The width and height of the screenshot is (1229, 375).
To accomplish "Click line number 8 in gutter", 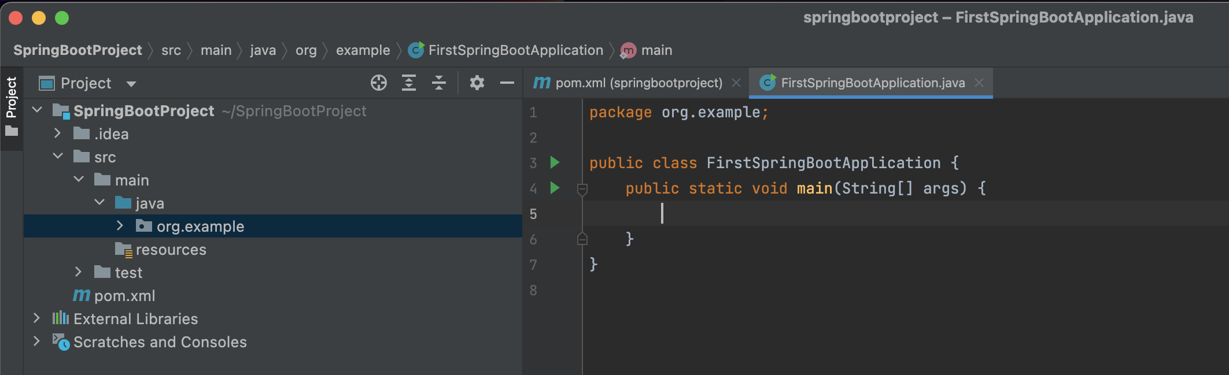I will [533, 290].
